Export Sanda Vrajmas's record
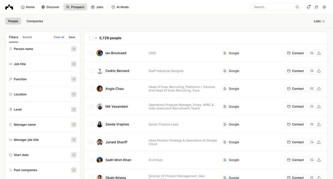 tap(319, 124)
